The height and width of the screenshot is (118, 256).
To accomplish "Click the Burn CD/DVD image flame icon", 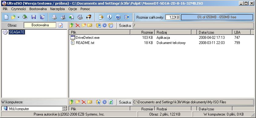I will (x=89, y=17).
